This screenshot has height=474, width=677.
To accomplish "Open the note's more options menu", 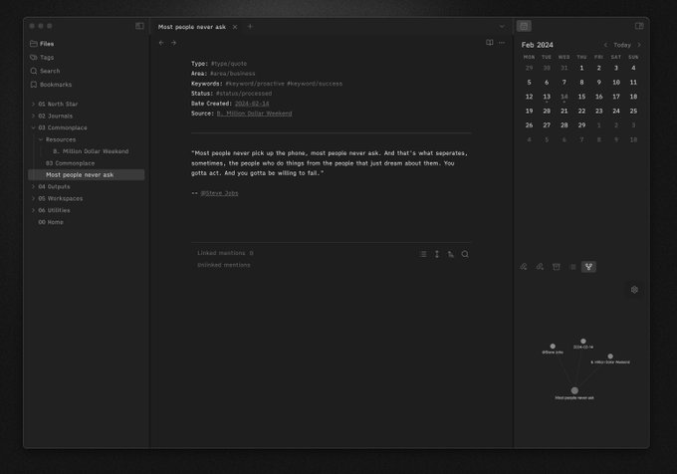I will [502, 42].
